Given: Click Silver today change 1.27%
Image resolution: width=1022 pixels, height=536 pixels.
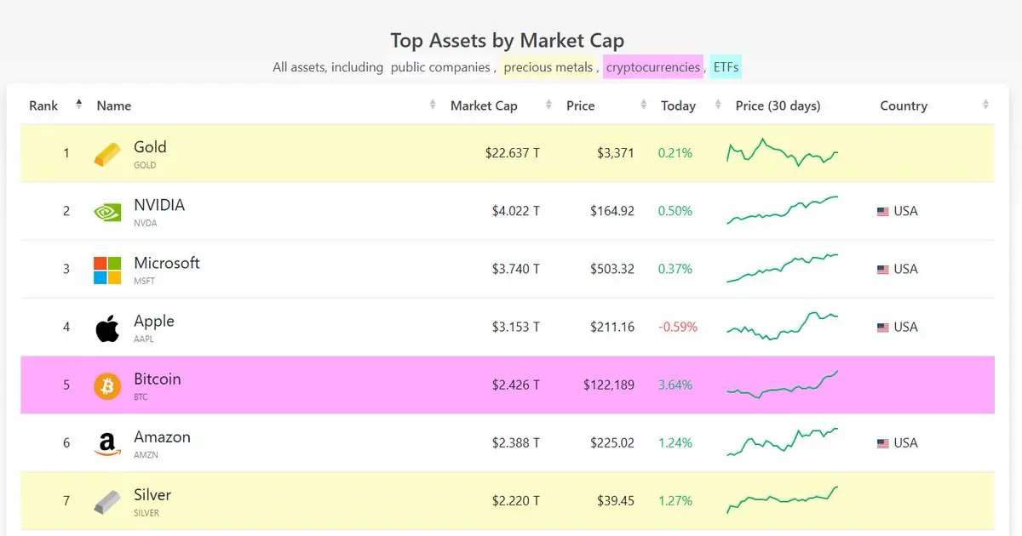Looking at the screenshot, I should [675, 500].
